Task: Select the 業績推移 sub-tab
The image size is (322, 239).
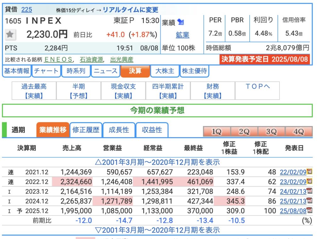Action: point(53,130)
